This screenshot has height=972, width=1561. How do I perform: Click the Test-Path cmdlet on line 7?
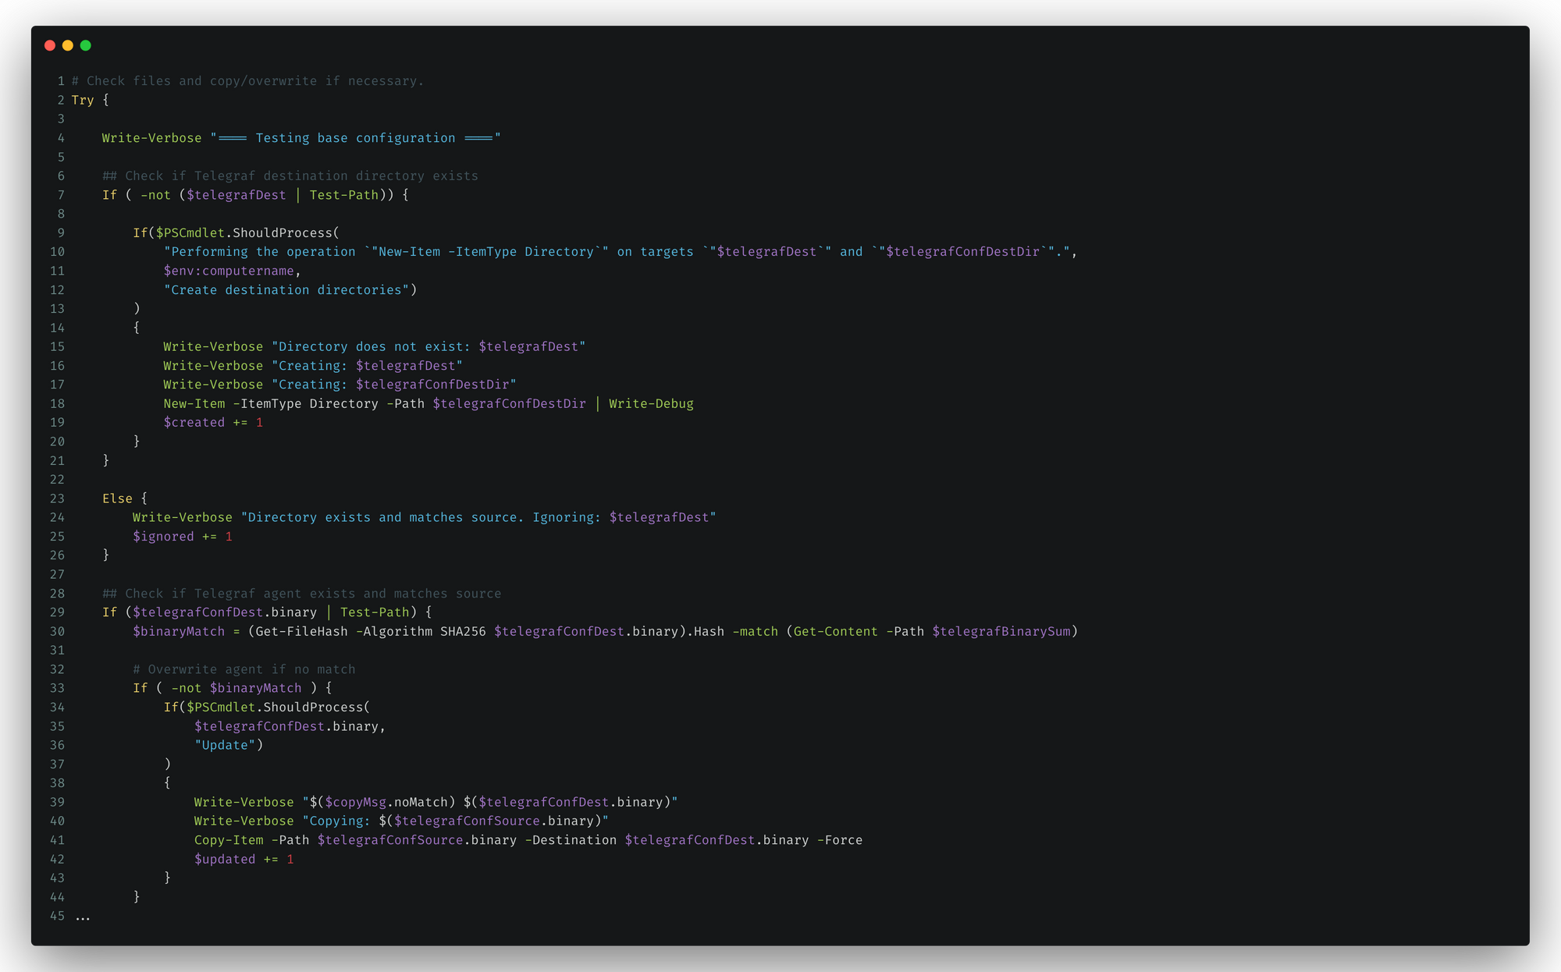click(344, 195)
